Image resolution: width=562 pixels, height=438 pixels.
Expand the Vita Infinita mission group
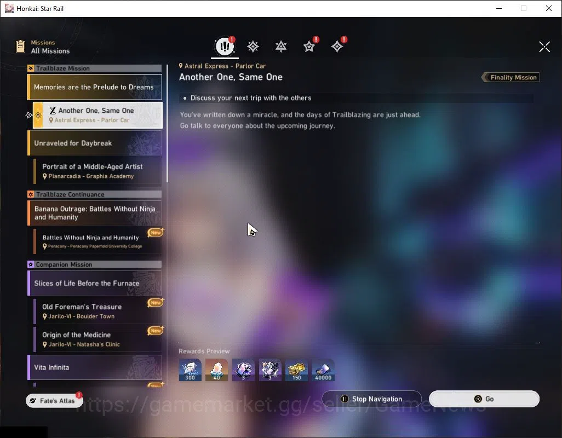(95, 367)
